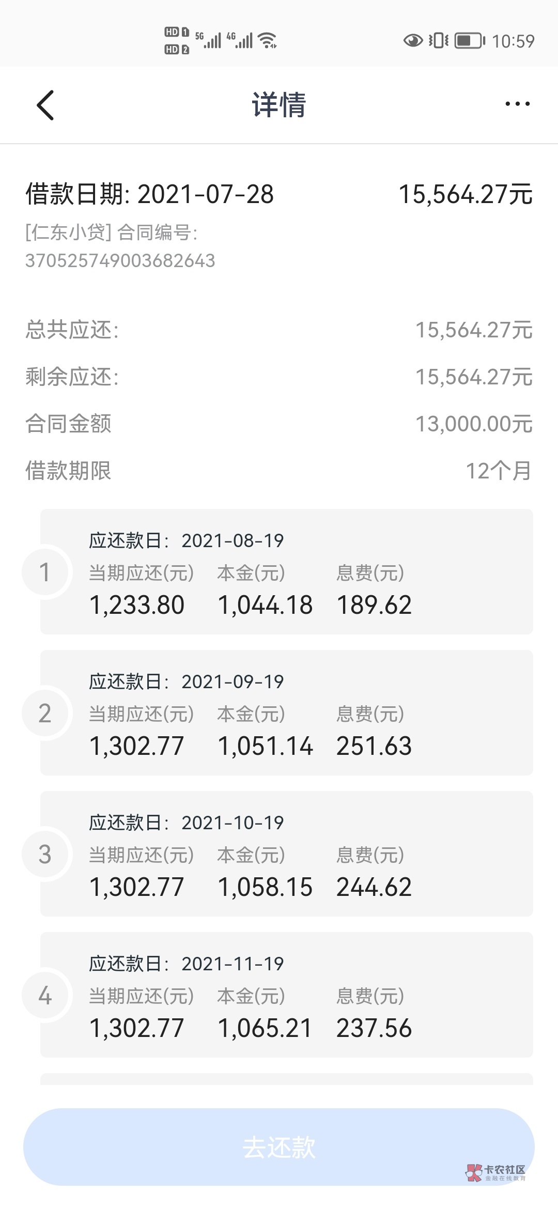This screenshot has height=1209, width=558.
Task: Tap the Wi-Fi status icon
Action: [x=268, y=40]
